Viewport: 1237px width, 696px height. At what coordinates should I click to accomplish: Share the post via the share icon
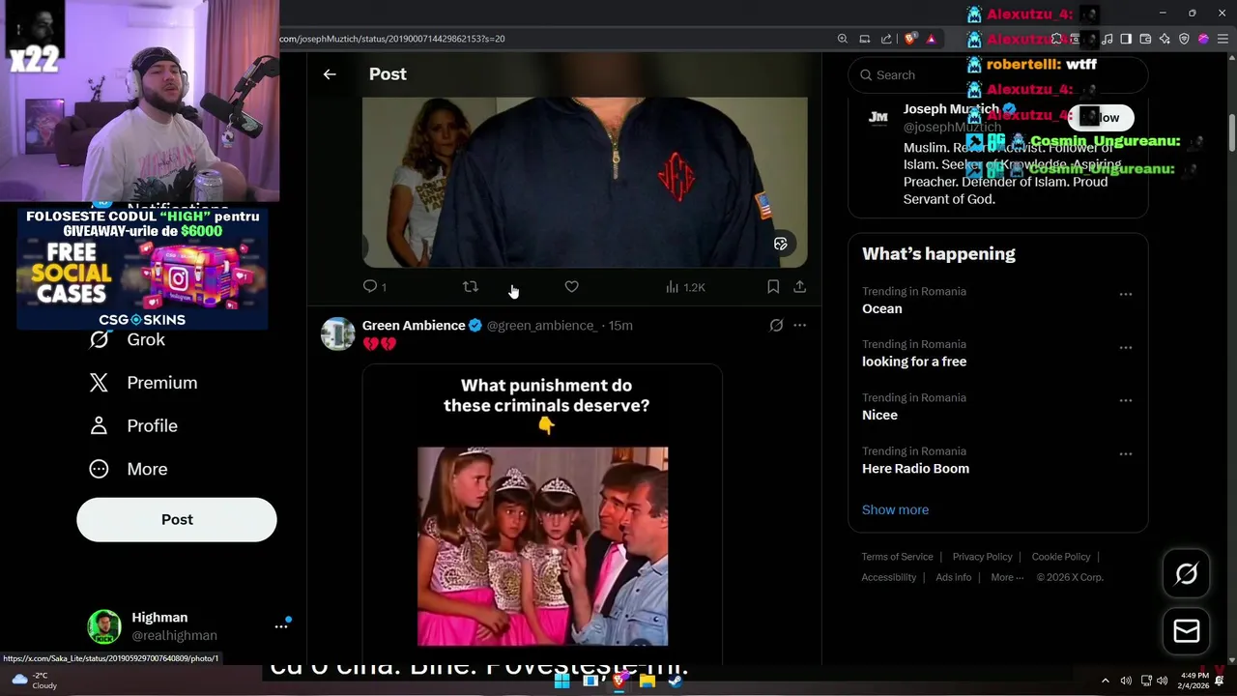[799, 287]
